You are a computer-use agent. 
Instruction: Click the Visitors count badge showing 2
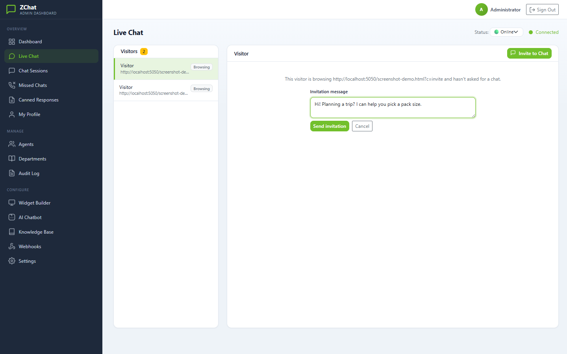pos(144,52)
